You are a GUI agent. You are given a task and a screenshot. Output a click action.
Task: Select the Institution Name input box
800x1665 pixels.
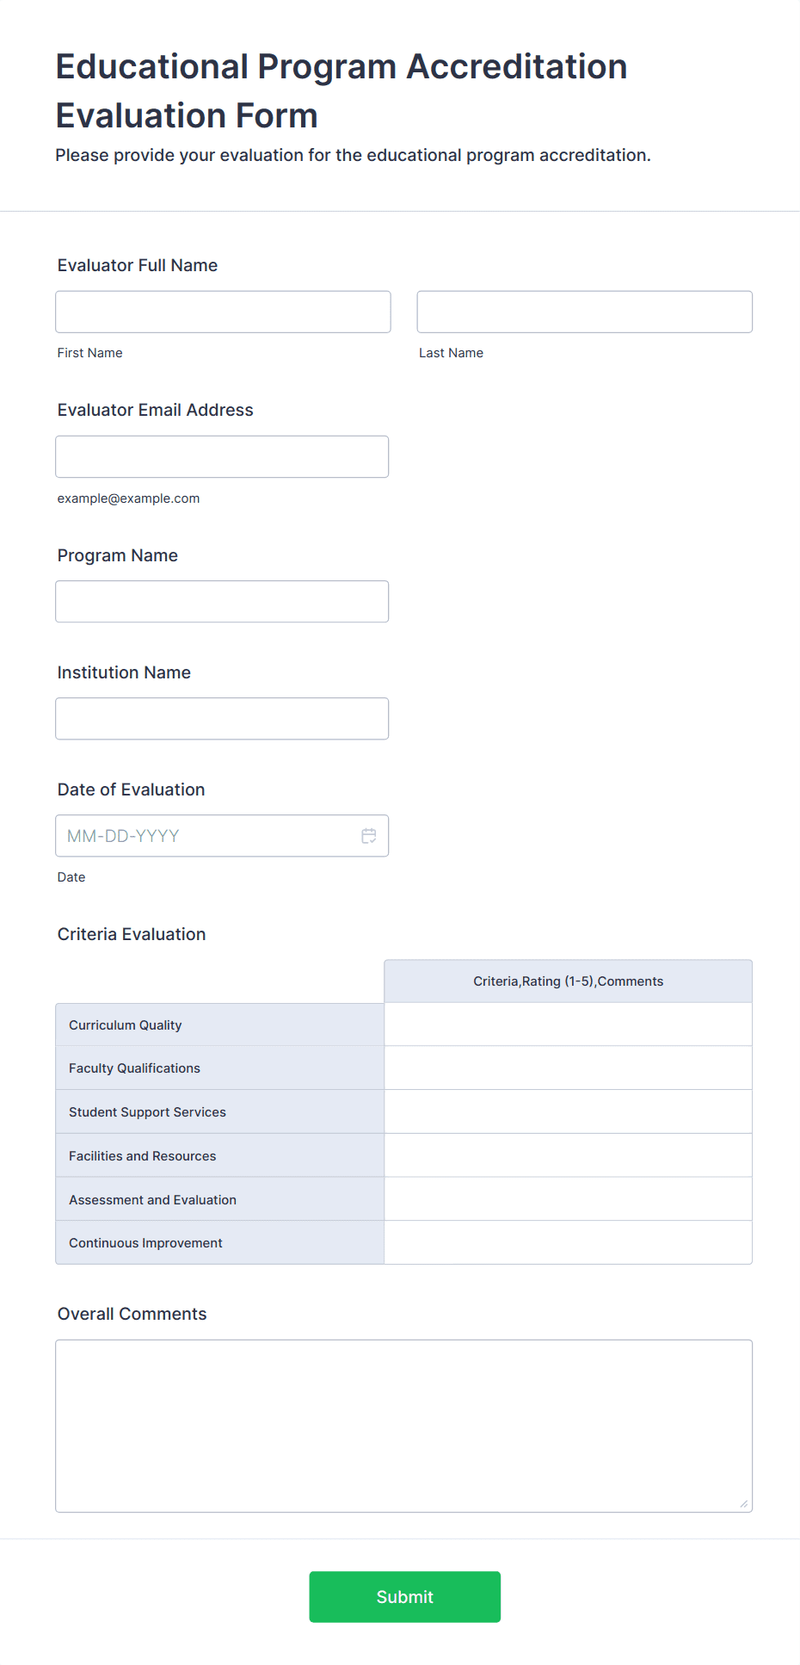221,718
